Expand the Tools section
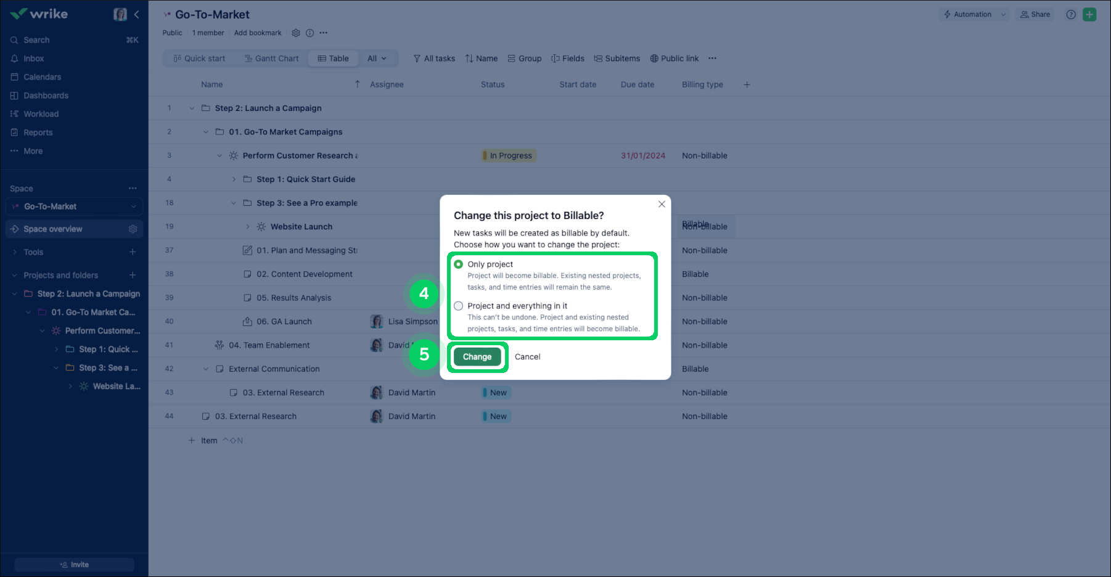1111x577 pixels. coord(15,252)
